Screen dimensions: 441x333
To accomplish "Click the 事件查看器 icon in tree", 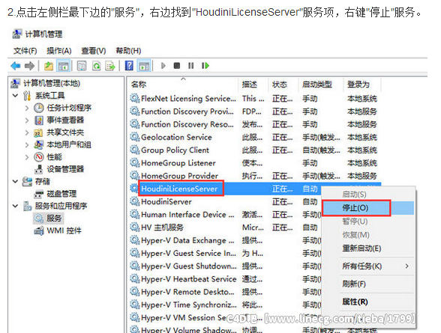I will [x=39, y=120].
